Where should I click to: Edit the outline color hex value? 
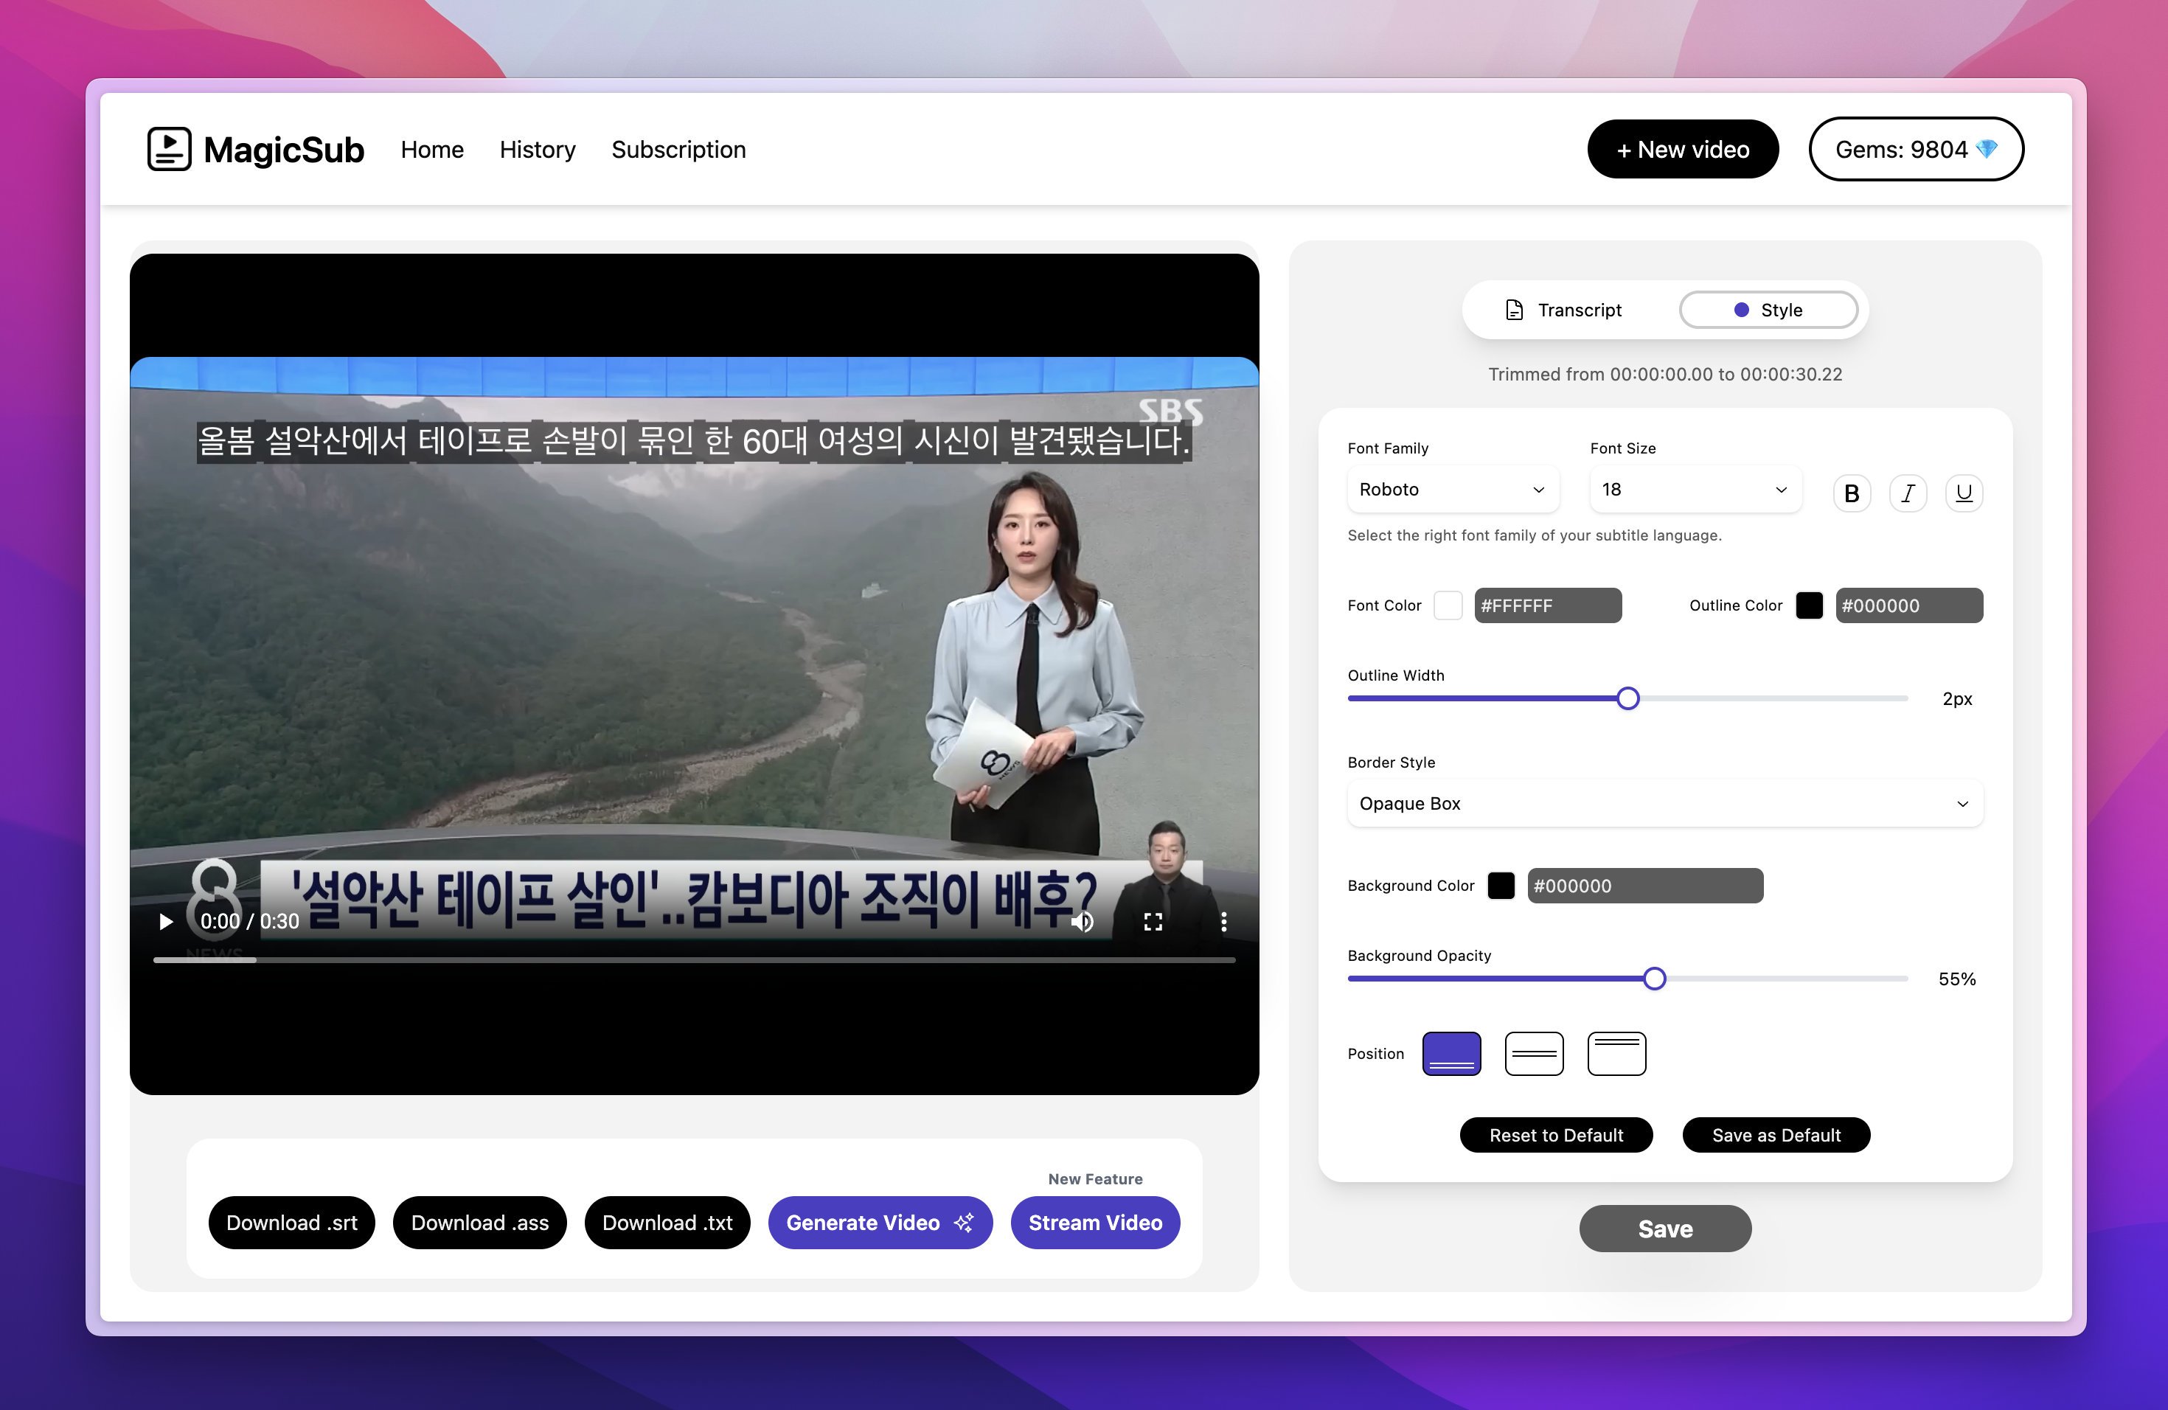pos(1909,605)
